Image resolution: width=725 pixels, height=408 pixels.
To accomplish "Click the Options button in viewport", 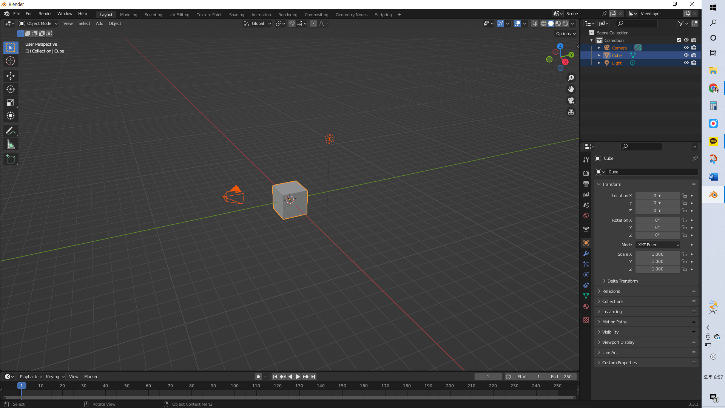I will coord(566,34).
